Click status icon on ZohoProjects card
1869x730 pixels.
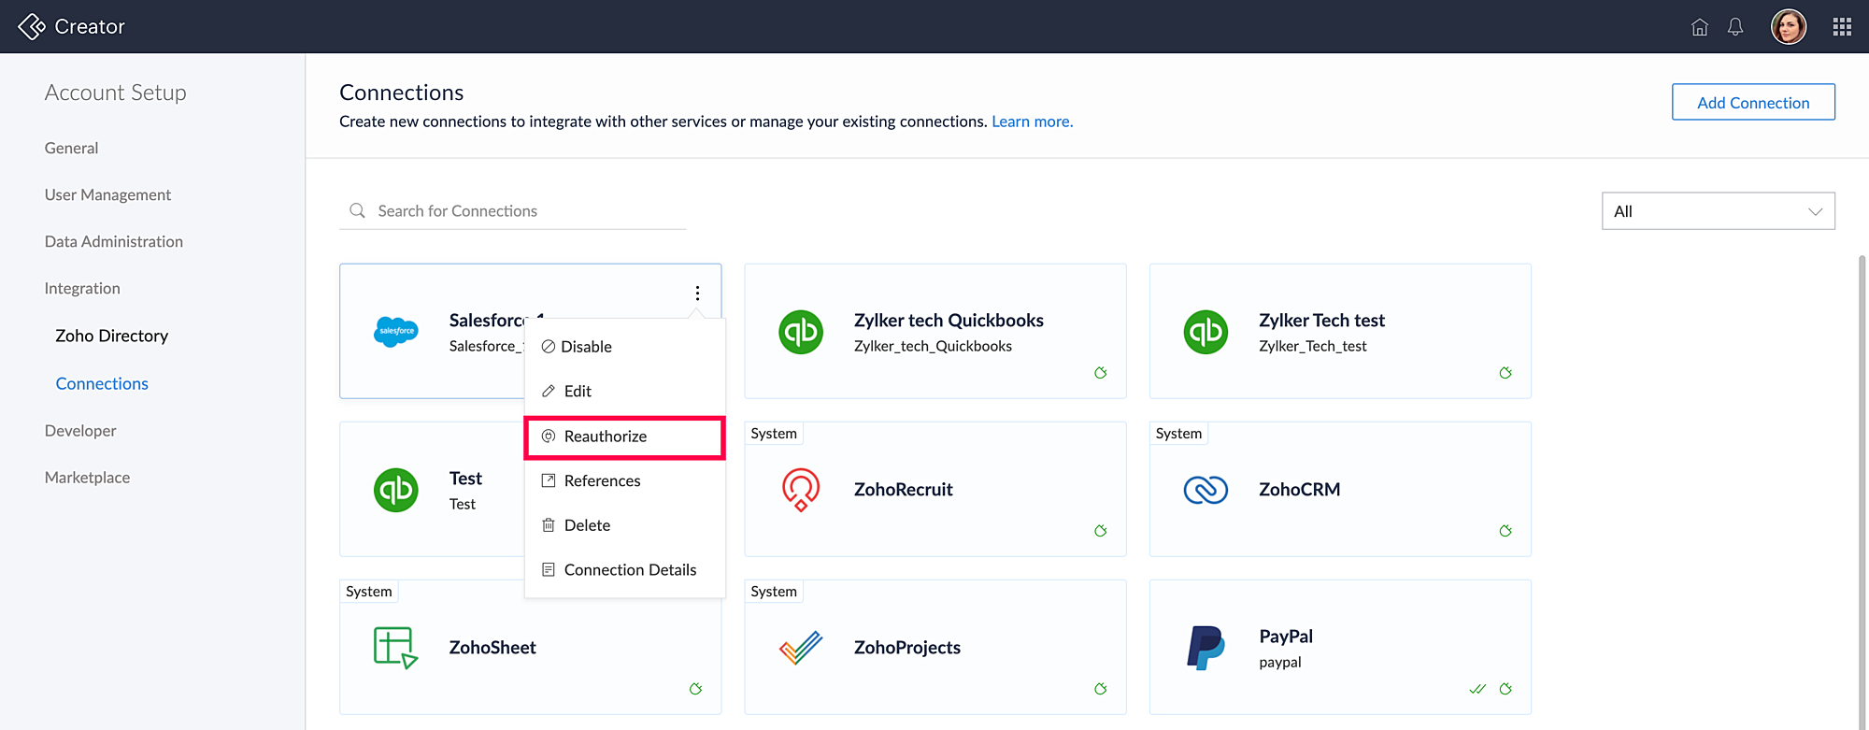tap(1101, 689)
